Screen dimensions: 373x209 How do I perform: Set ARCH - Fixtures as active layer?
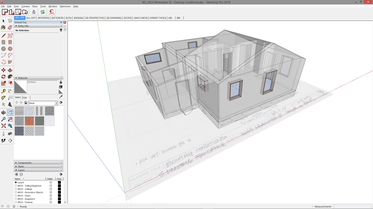tap(16, 202)
